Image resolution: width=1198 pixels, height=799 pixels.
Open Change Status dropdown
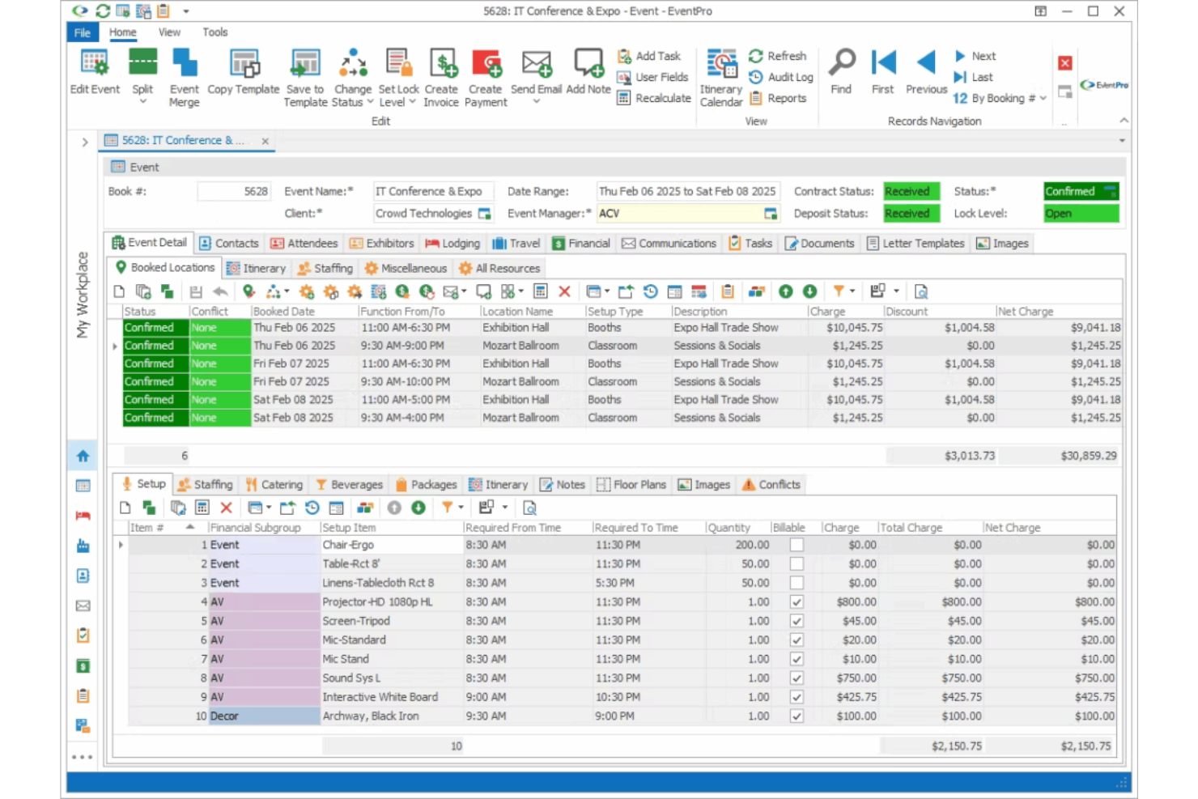[370, 103]
